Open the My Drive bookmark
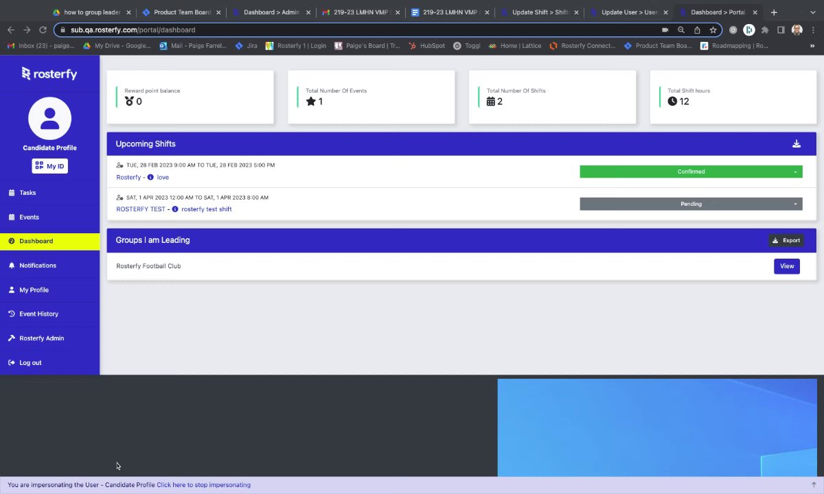This screenshot has height=494, width=824. (x=117, y=46)
